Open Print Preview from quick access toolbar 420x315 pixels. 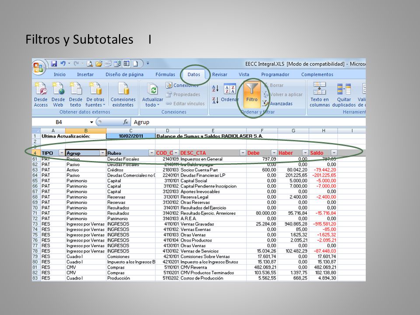pyautogui.click(x=90, y=64)
